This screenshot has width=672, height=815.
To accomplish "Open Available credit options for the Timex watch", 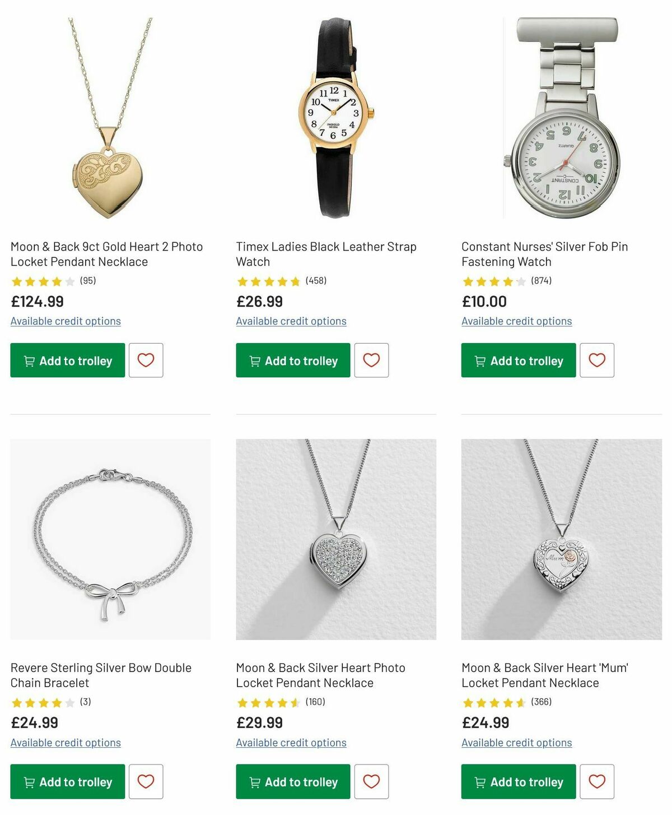I will (x=291, y=321).
